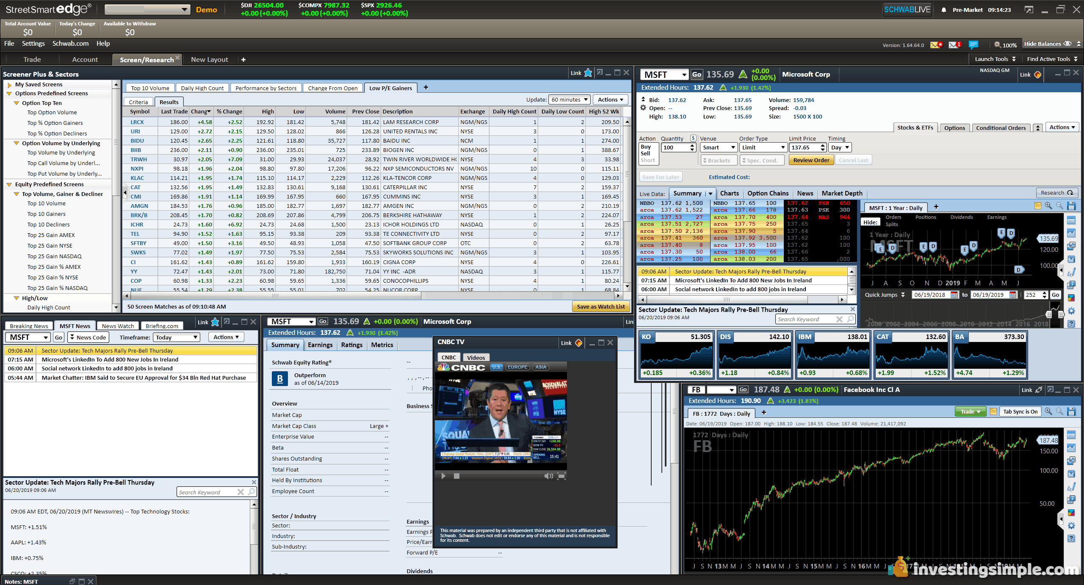Expand CNBC video to fullscreen
1084x585 pixels.
tap(561, 476)
